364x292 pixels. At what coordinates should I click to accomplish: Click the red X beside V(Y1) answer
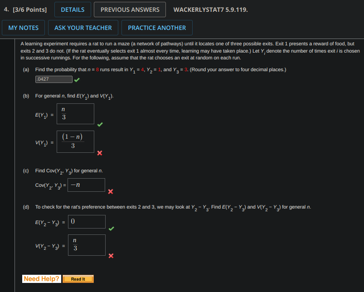click(x=100, y=153)
